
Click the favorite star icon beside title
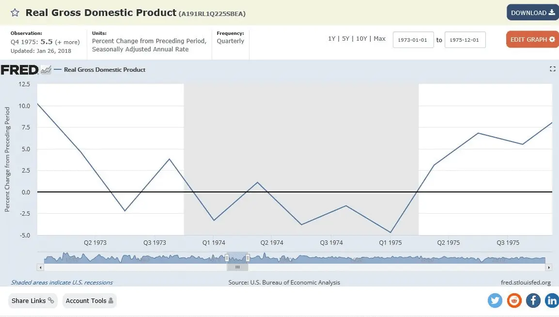coord(15,13)
